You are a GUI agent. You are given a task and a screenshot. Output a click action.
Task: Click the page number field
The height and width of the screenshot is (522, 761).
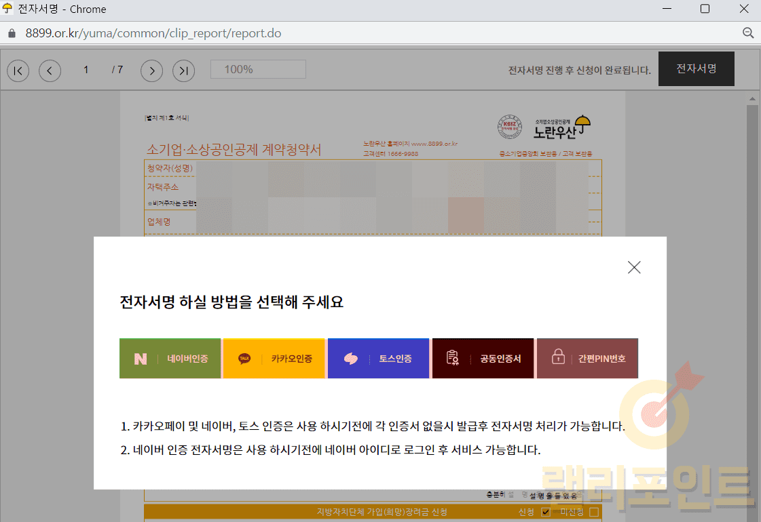[x=86, y=69]
